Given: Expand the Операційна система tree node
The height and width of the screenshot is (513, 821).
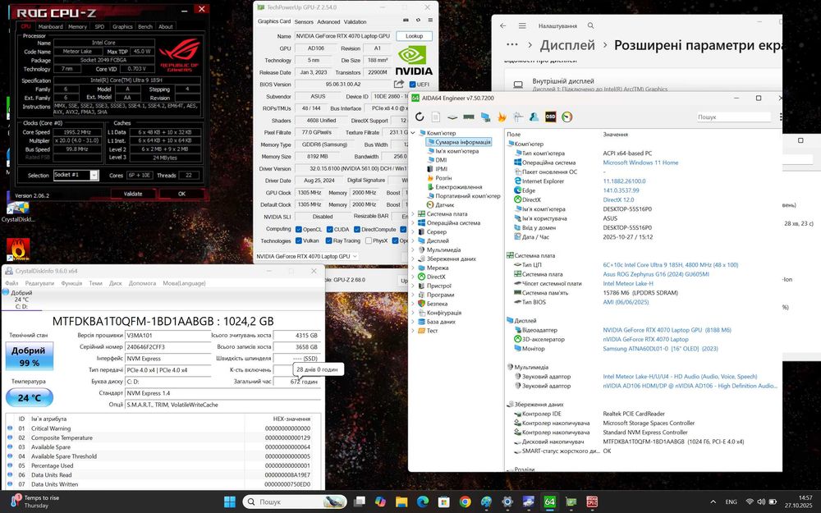Looking at the screenshot, I should click(x=413, y=222).
